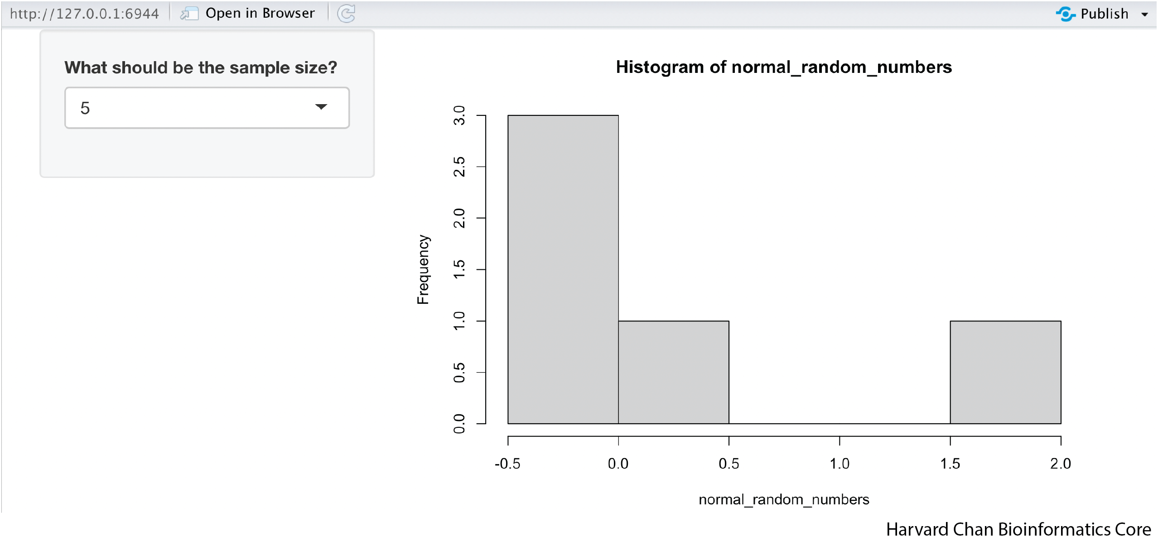The image size is (1158, 546).
Task: Click the 3.0 tick label on y-axis
Action: (x=459, y=115)
